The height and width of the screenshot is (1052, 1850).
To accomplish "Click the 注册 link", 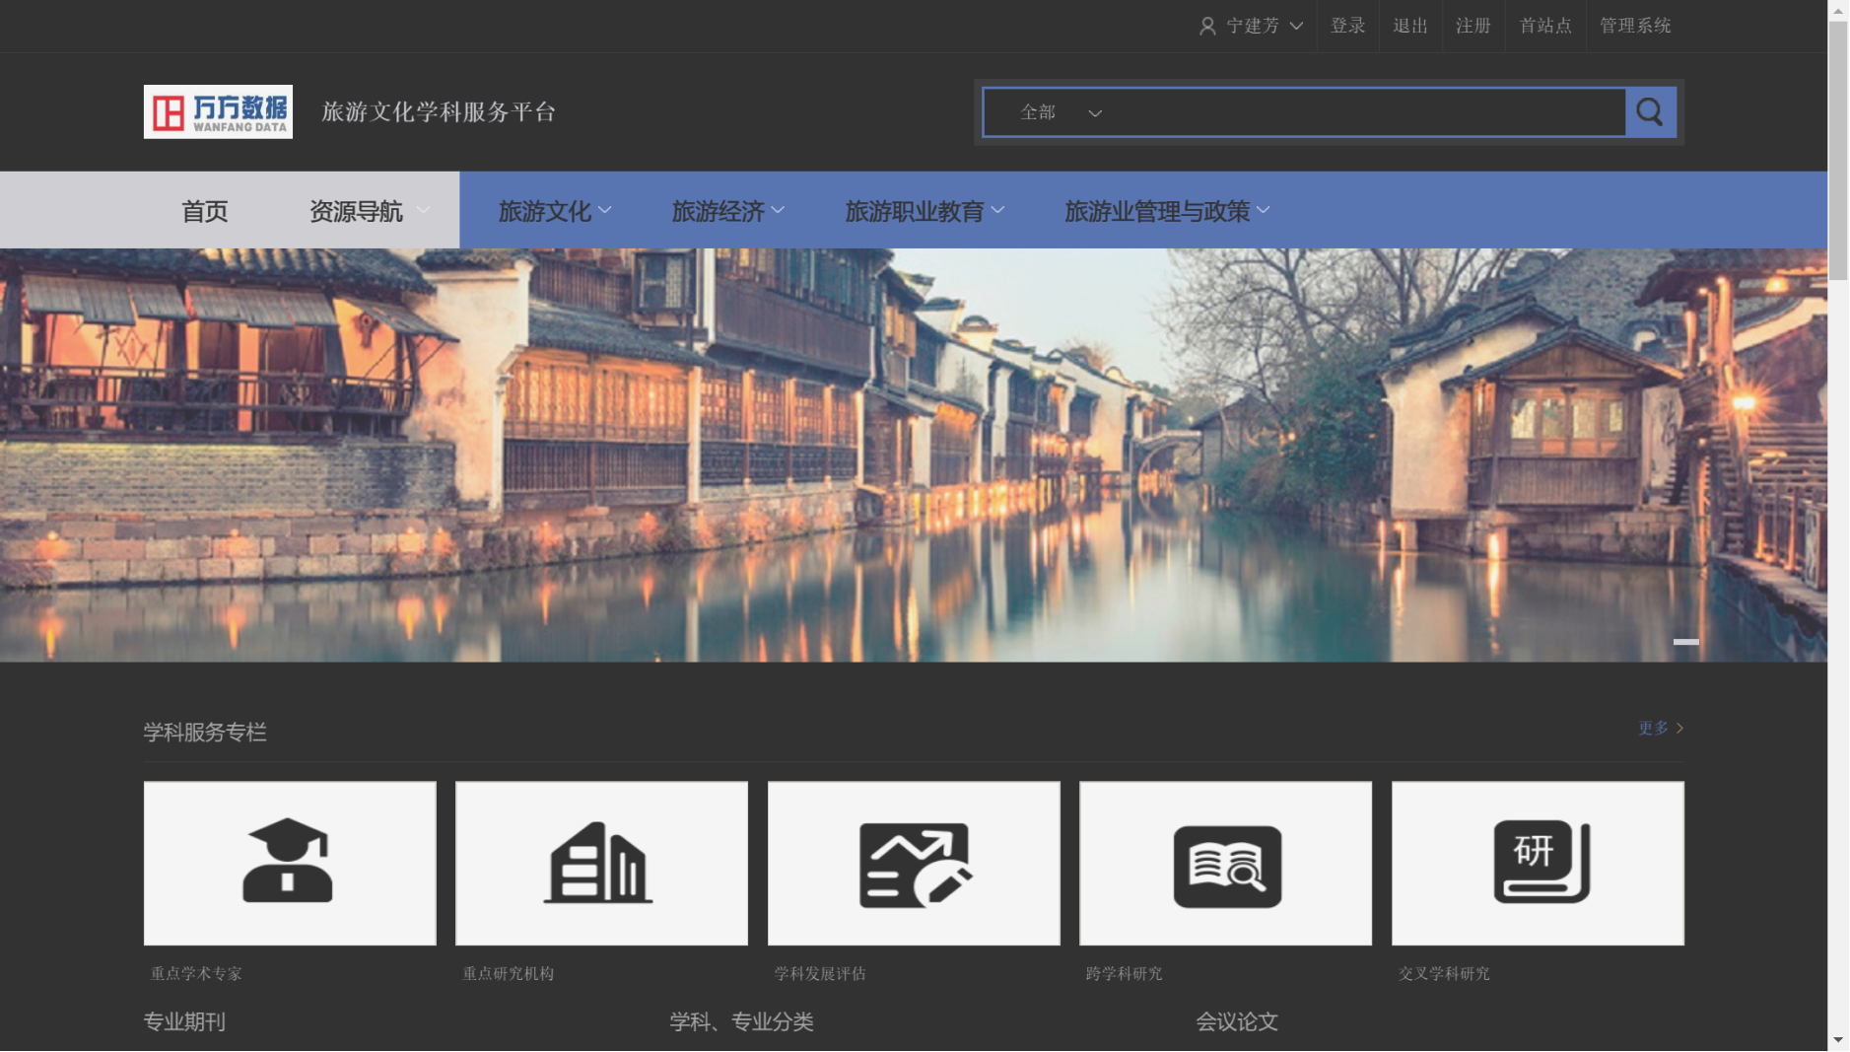I will pos(1473,27).
